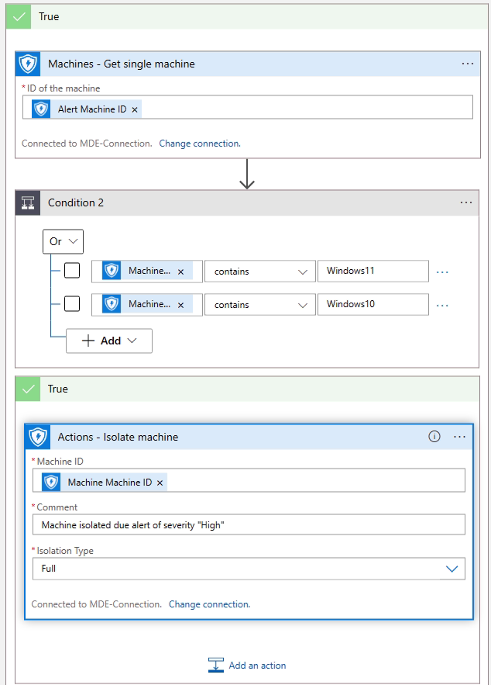Screen dimensions: 491x685
Task: Open the contains operator dropdown for Windows11
Action: 259,271
